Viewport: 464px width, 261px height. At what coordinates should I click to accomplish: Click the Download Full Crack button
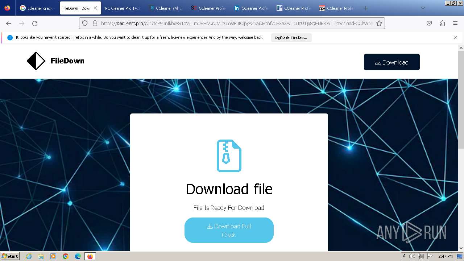(229, 230)
